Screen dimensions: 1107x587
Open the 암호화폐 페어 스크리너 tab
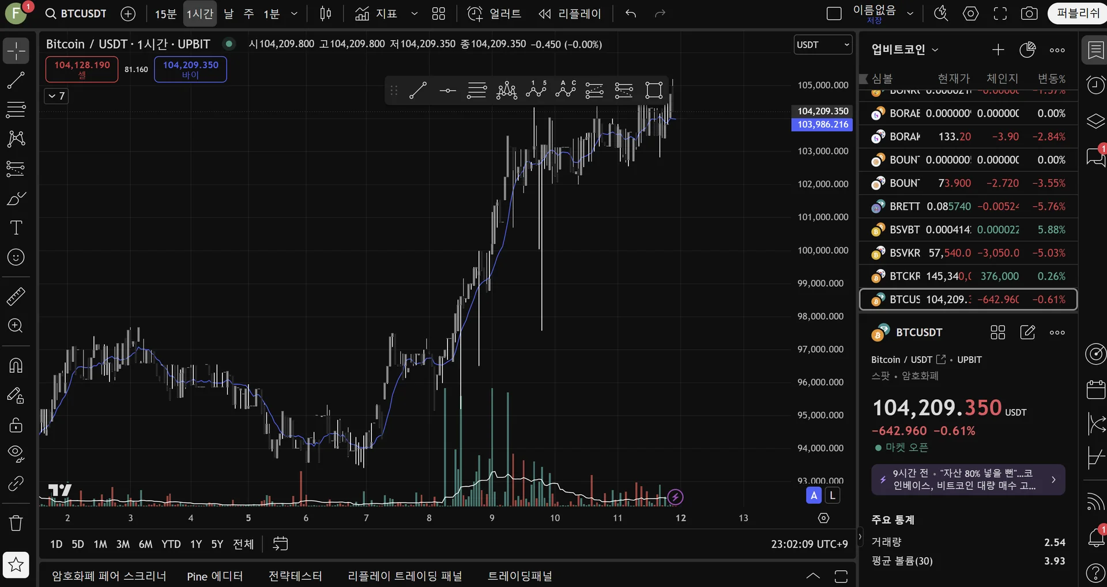click(109, 576)
